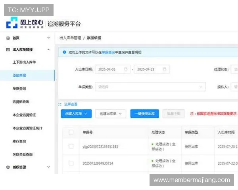Viewport: 238px width, 190px height.
Task: Click 首页 label in sidebar
Action: (x=16, y=38)
